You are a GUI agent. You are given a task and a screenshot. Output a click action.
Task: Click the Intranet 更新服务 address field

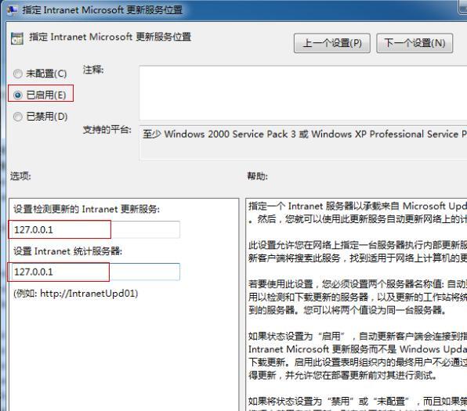pyautogui.click(x=96, y=229)
